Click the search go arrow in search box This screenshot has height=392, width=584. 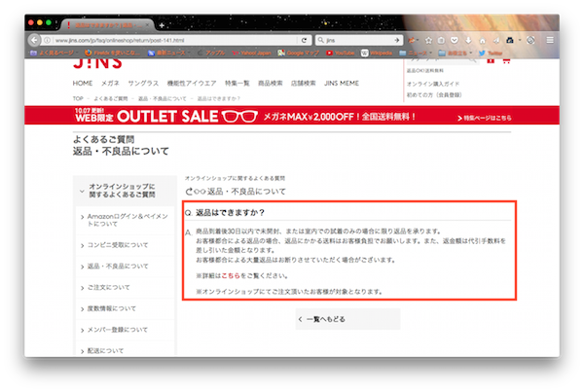tap(397, 40)
